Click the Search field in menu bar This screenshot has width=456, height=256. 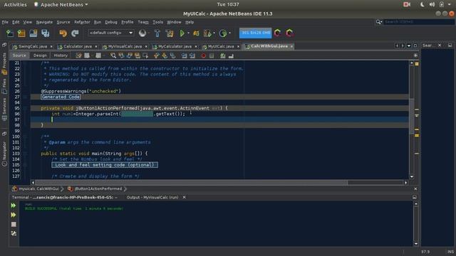tap(419, 22)
